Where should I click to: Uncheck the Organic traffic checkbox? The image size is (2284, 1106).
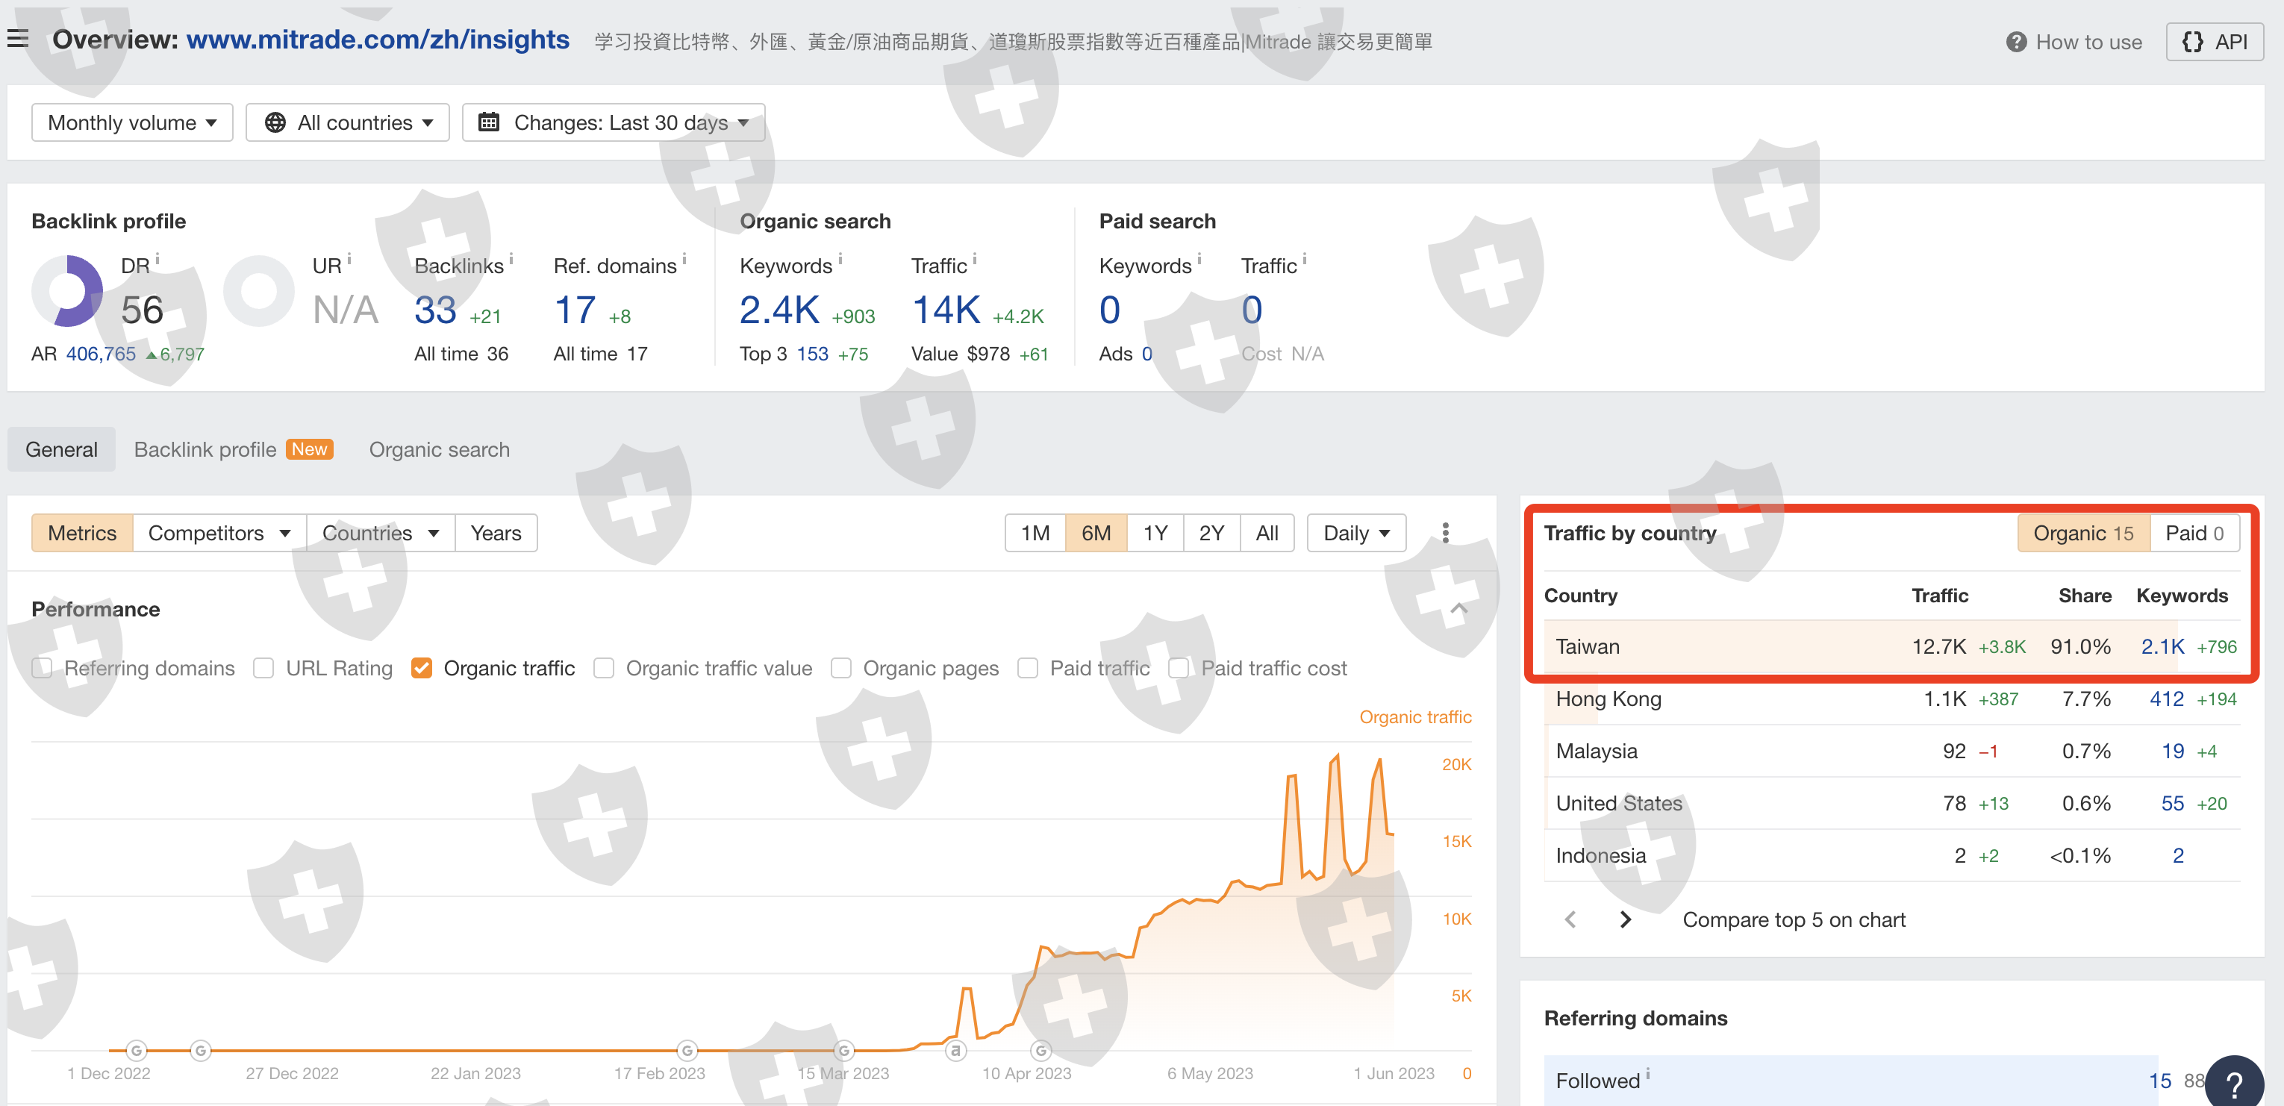tap(422, 668)
